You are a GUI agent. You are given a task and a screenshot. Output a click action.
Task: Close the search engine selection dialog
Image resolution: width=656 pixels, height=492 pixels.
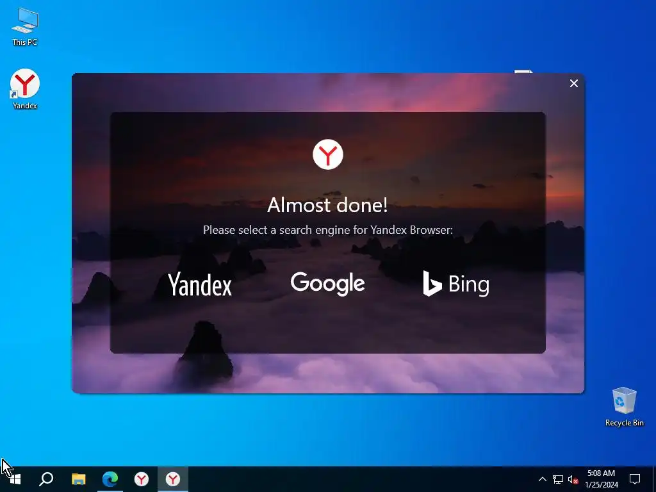[573, 84]
